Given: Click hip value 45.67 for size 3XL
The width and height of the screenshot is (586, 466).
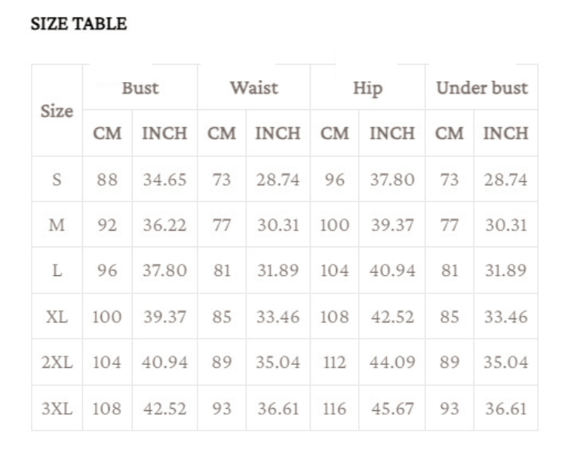Looking at the screenshot, I should [392, 409].
